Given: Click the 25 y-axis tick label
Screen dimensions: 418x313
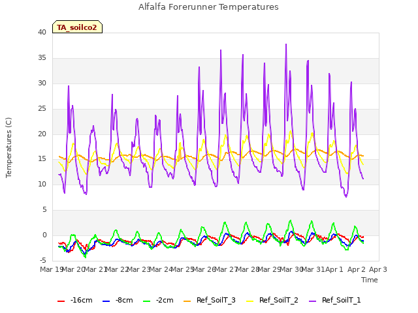Looking at the screenshot, I should pyautogui.click(x=42, y=109).
